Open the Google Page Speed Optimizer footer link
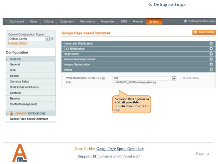The image size is (218, 164). click(120, 149)
